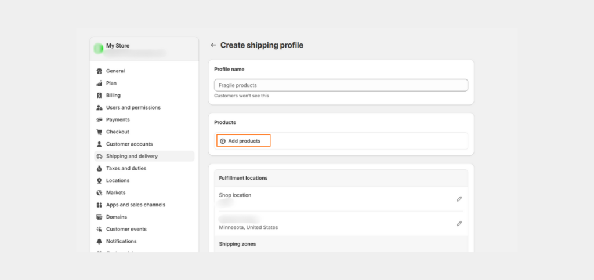594x280 pixels.
Task: Go to Locations settings
Action: point(144,180)
